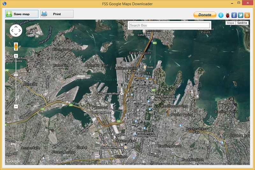The width and height of the screenshot is (255, 170).
Task: Open the orange RSS feed icon
Action: tap(247, 15)
